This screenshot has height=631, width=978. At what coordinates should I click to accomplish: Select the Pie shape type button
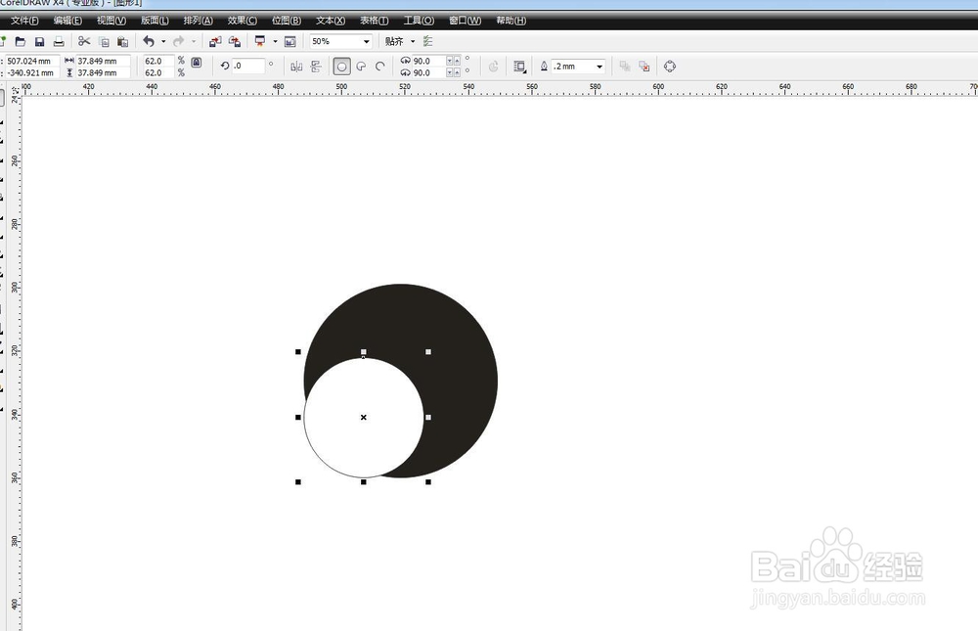361,67
